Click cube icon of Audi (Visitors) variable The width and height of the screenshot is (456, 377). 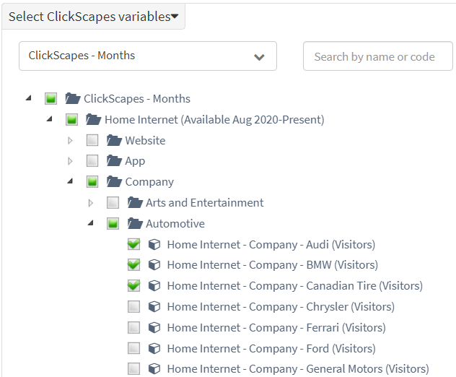(x=154, y=245)
